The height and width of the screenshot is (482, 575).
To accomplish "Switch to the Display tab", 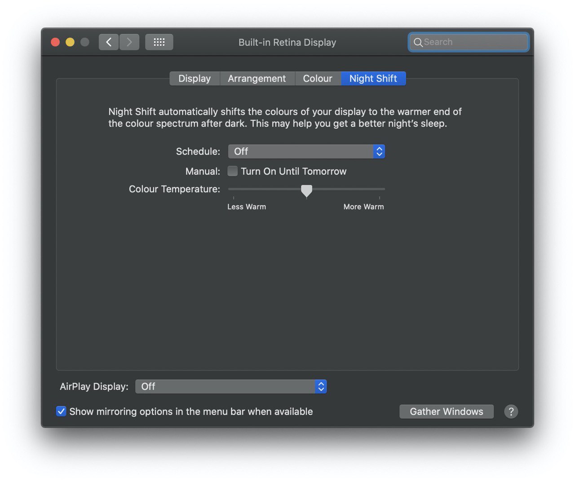I will 195,79.
